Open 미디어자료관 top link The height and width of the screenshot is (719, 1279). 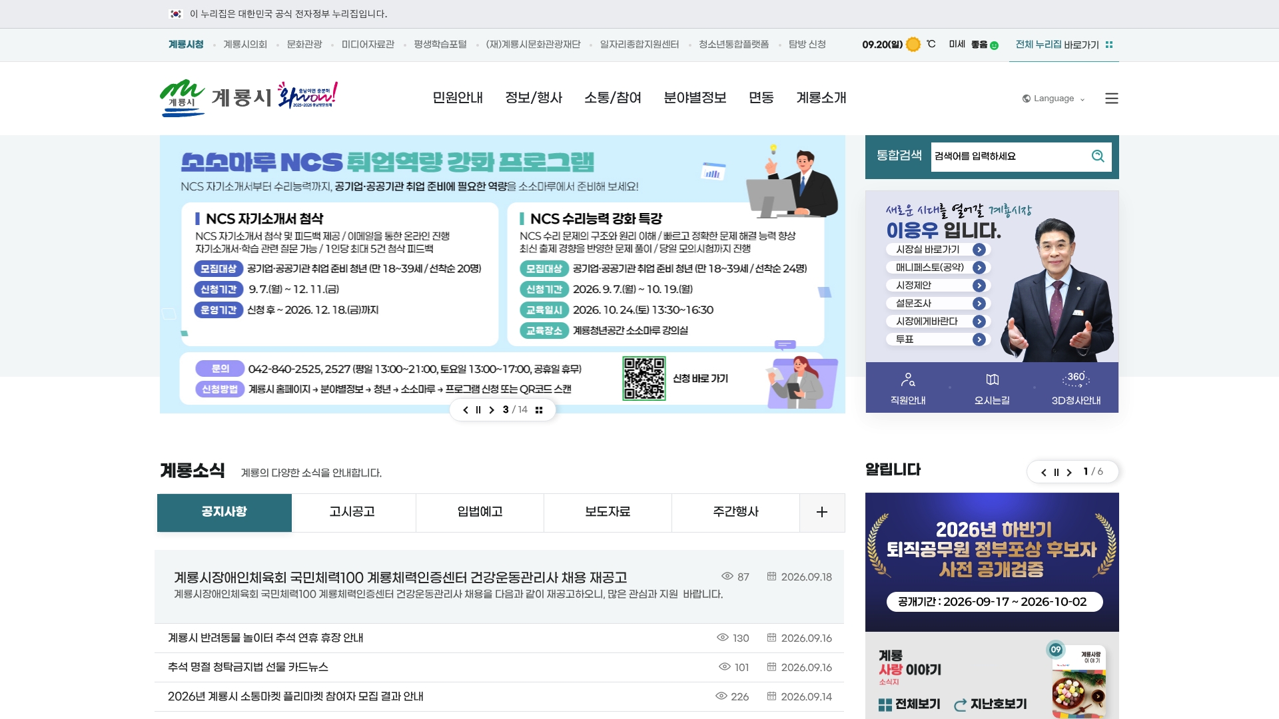pyautogui.click(x=368, y=45)
